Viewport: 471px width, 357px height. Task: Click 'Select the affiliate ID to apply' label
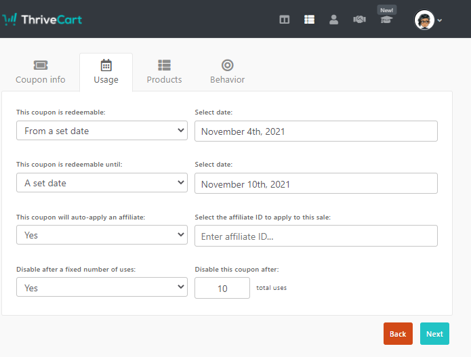pyautogui.click(x=262, y=217)
